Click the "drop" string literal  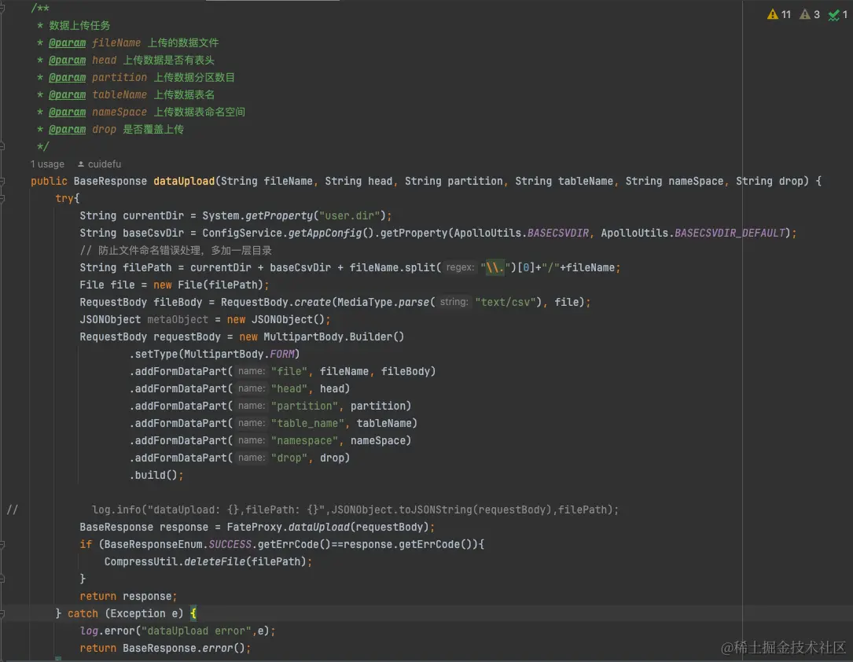(x=289, y=458)
